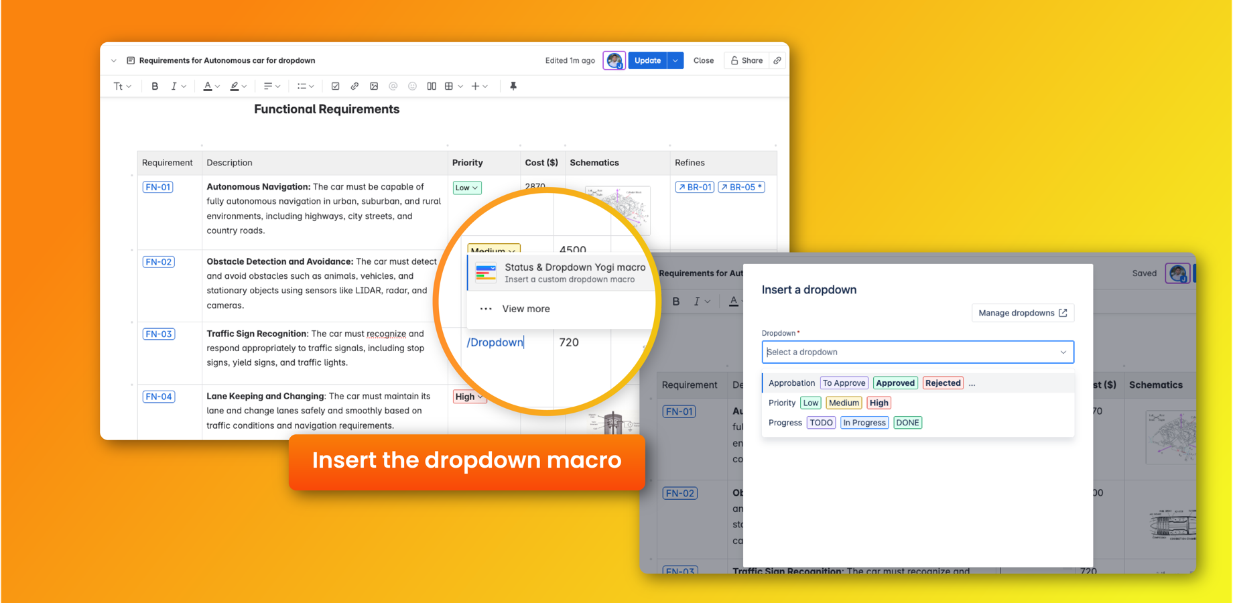The height and width of the screenshot is (603, 1233).
Task: Expand the Select a dropdown chevron
Action: click(1063, 352)
